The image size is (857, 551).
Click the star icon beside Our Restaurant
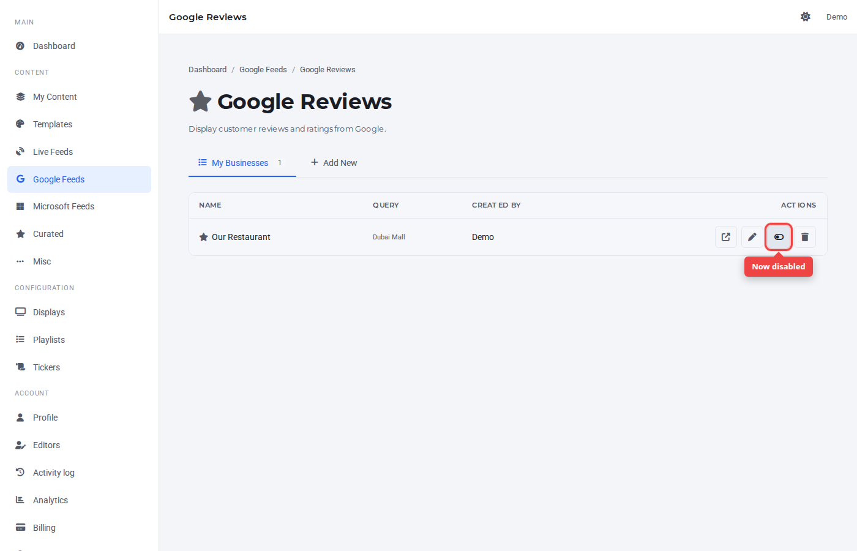204,237
